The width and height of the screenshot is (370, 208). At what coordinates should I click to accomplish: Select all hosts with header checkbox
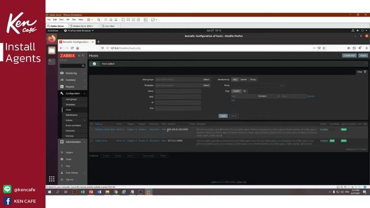[x=91, y=124]
